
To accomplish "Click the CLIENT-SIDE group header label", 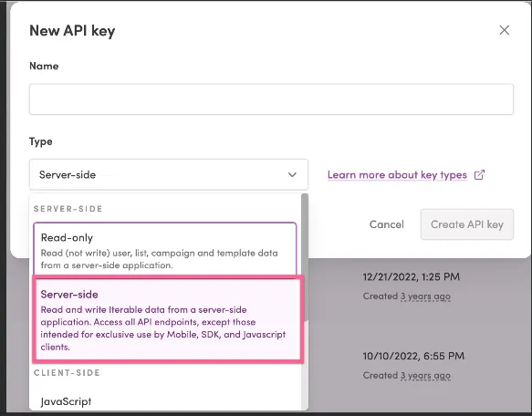I will [67, 372].
